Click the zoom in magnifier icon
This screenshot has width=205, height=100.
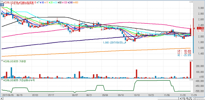(x=187, y=98)
